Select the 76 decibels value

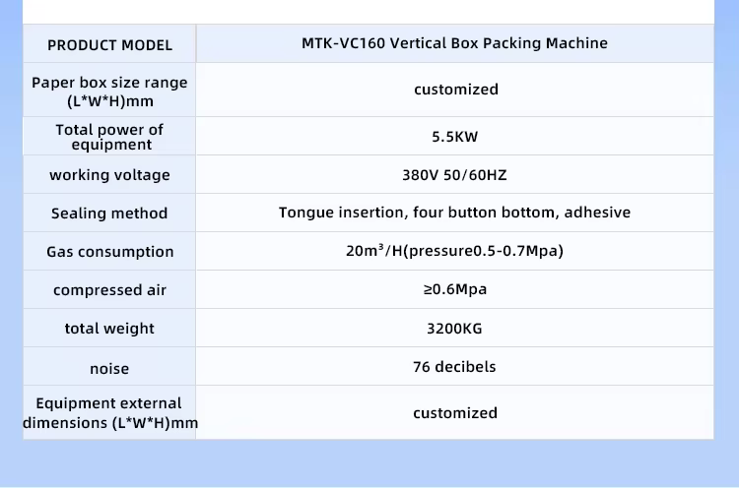(x=454, y=367)
